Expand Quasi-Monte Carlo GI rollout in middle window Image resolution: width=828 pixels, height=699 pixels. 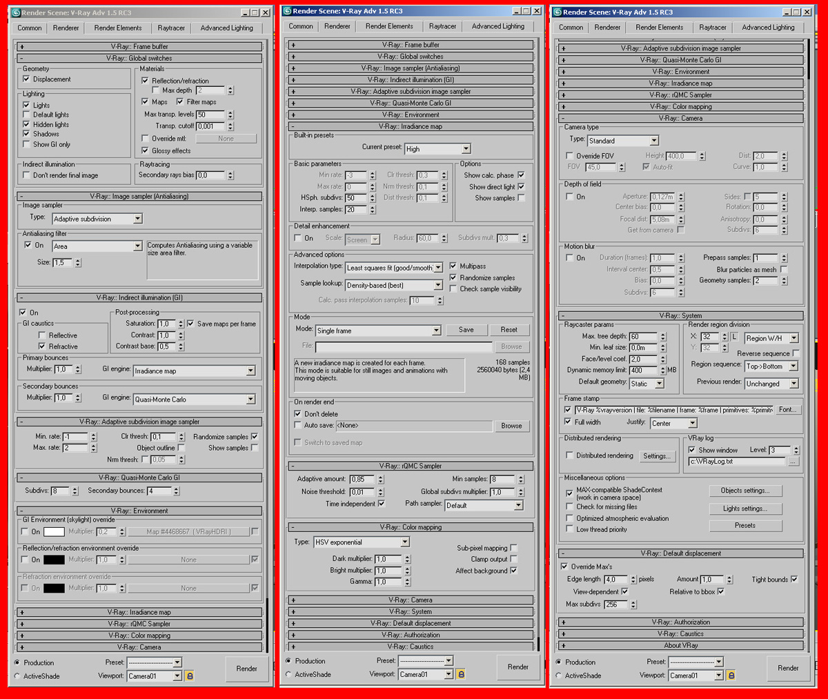pos(411,104)
